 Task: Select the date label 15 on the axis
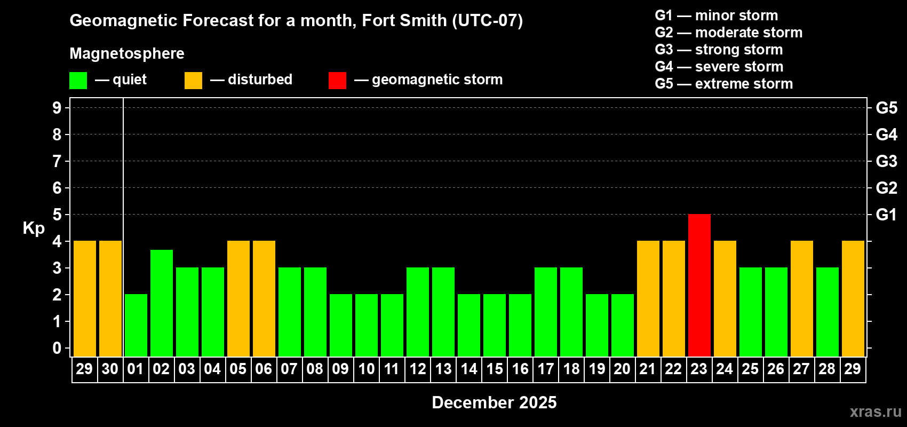click(495, 369)
